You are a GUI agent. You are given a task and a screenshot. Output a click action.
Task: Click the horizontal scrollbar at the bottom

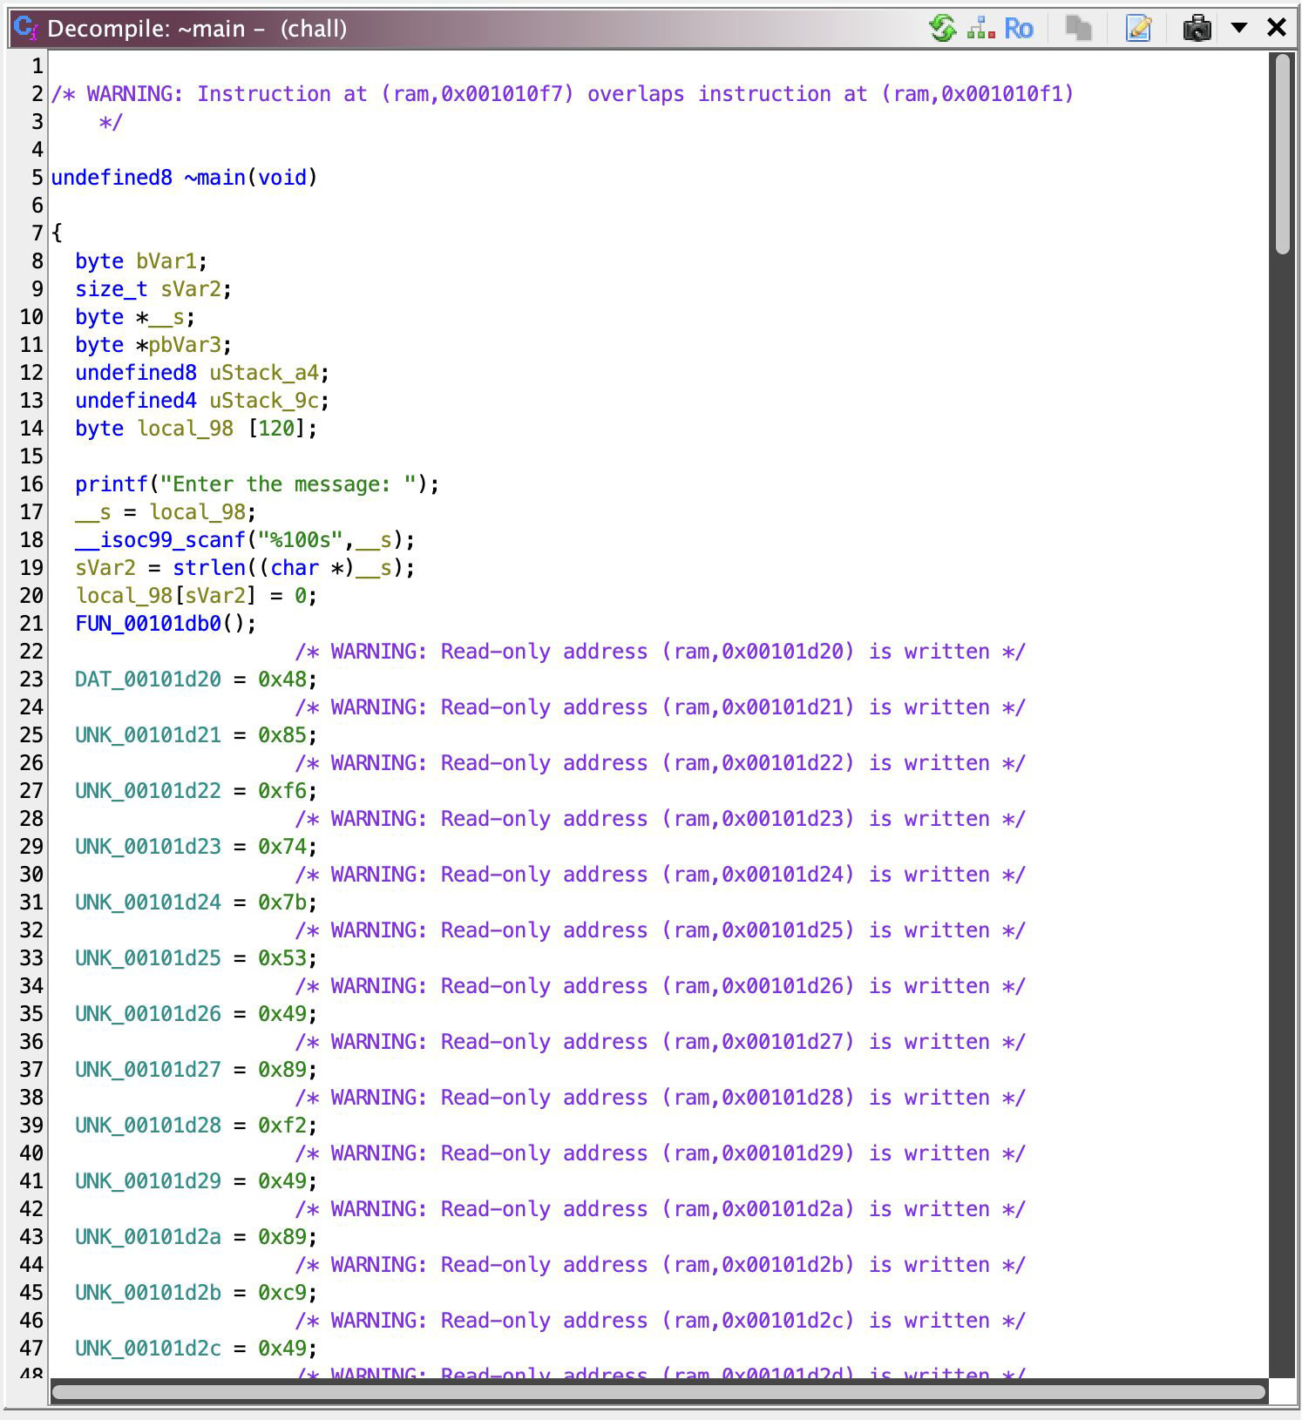[658, 1392]
